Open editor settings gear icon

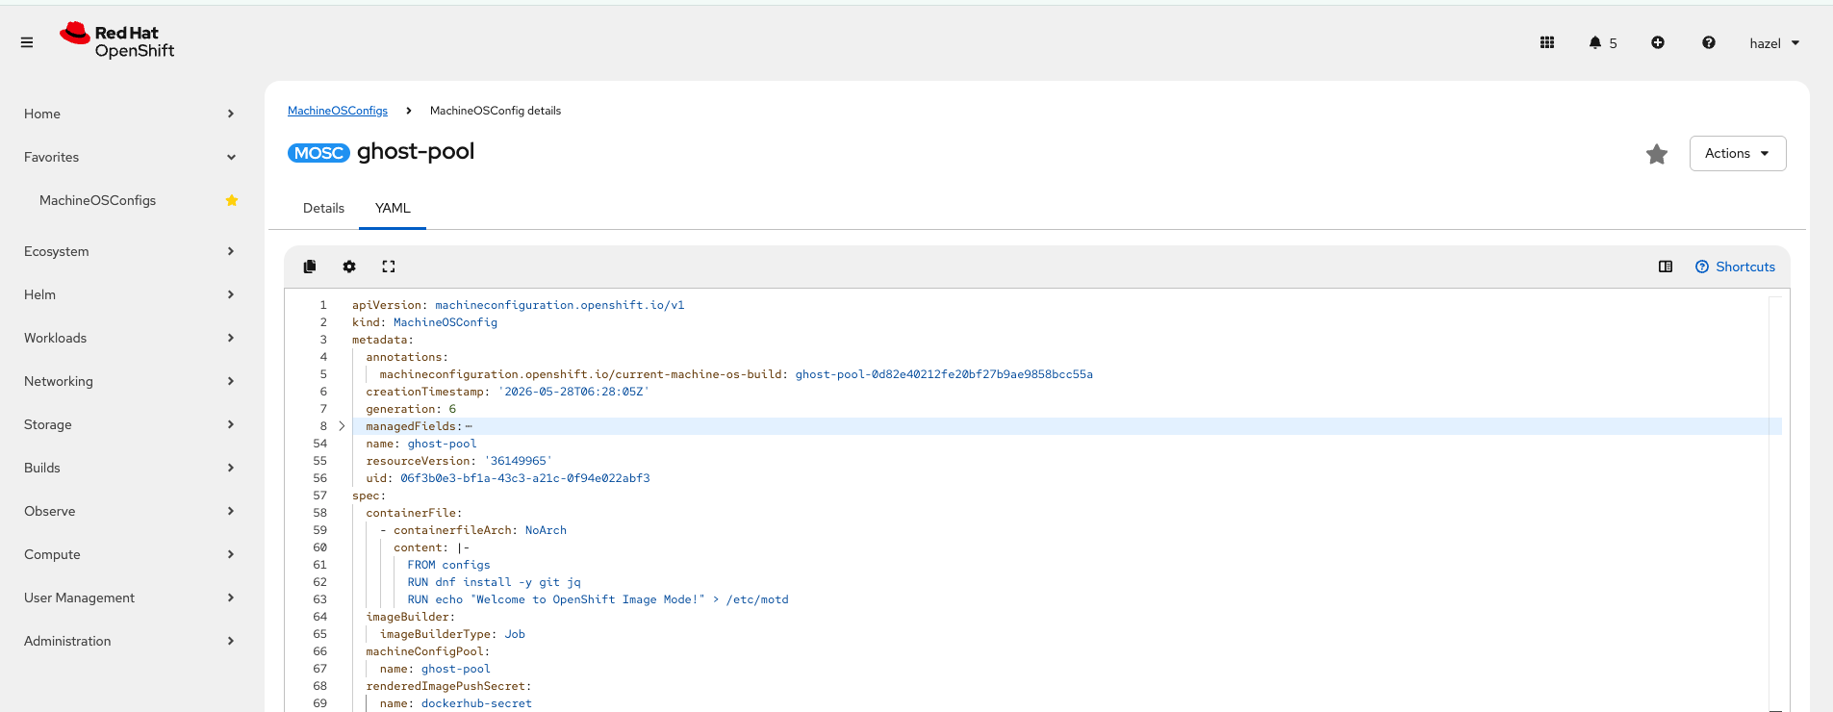pyautogui.click(x=349, y=267)
